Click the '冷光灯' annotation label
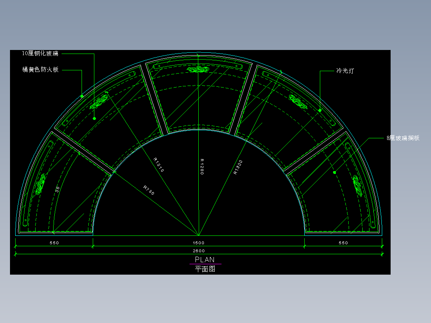Image resolution: width=431 pixels, height=323 pixels. 345,71
